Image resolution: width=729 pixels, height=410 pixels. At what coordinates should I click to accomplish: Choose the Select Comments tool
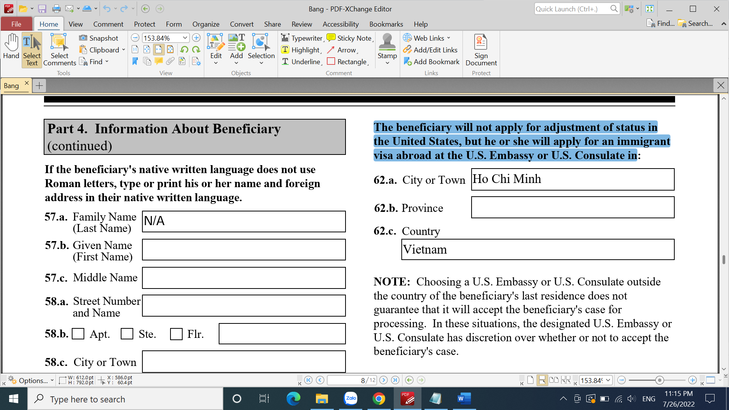(60, 50)
